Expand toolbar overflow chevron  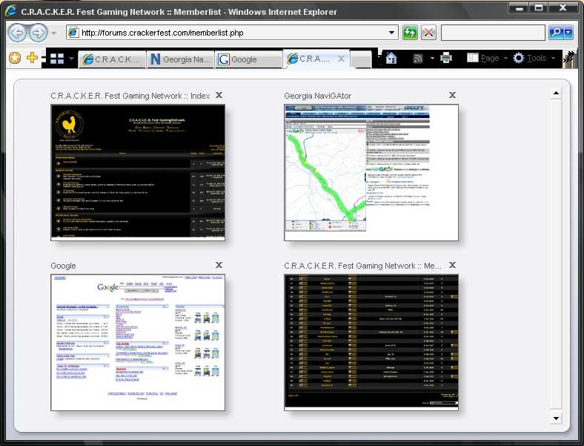[569, 58]
